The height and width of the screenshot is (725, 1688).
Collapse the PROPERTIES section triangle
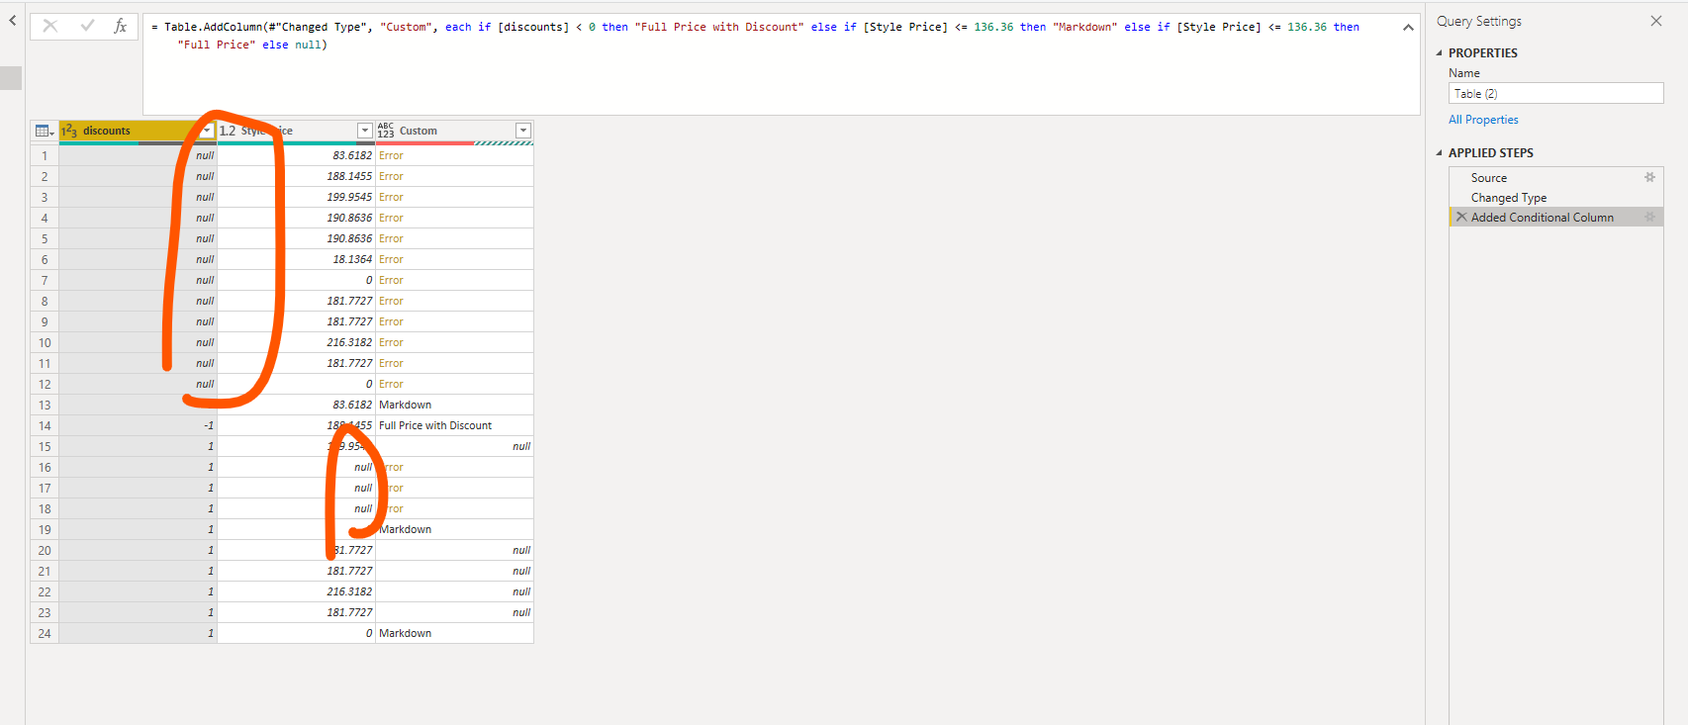(x=1440, y=53)
